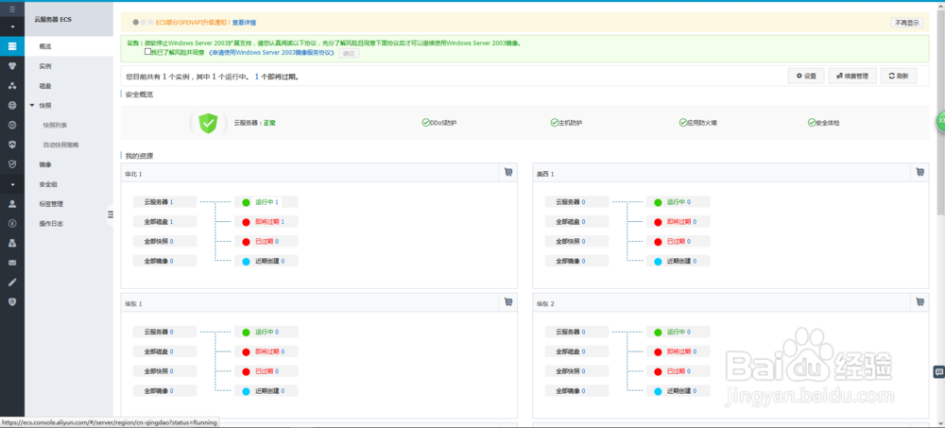
Task: Open the user account person icon in sidebar
Action: click(x=12, y=204)
